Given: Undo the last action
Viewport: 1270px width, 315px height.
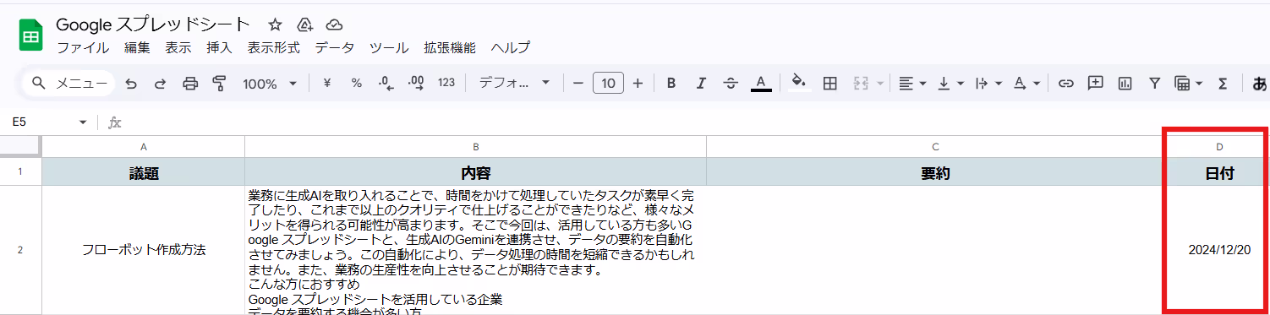Looking at the screenshot, I should pyautogui.click(x=131, y=83).
